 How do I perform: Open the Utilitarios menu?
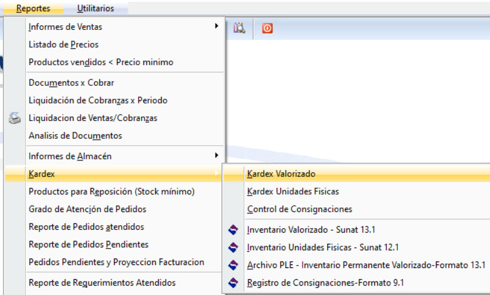click(95, 8)
